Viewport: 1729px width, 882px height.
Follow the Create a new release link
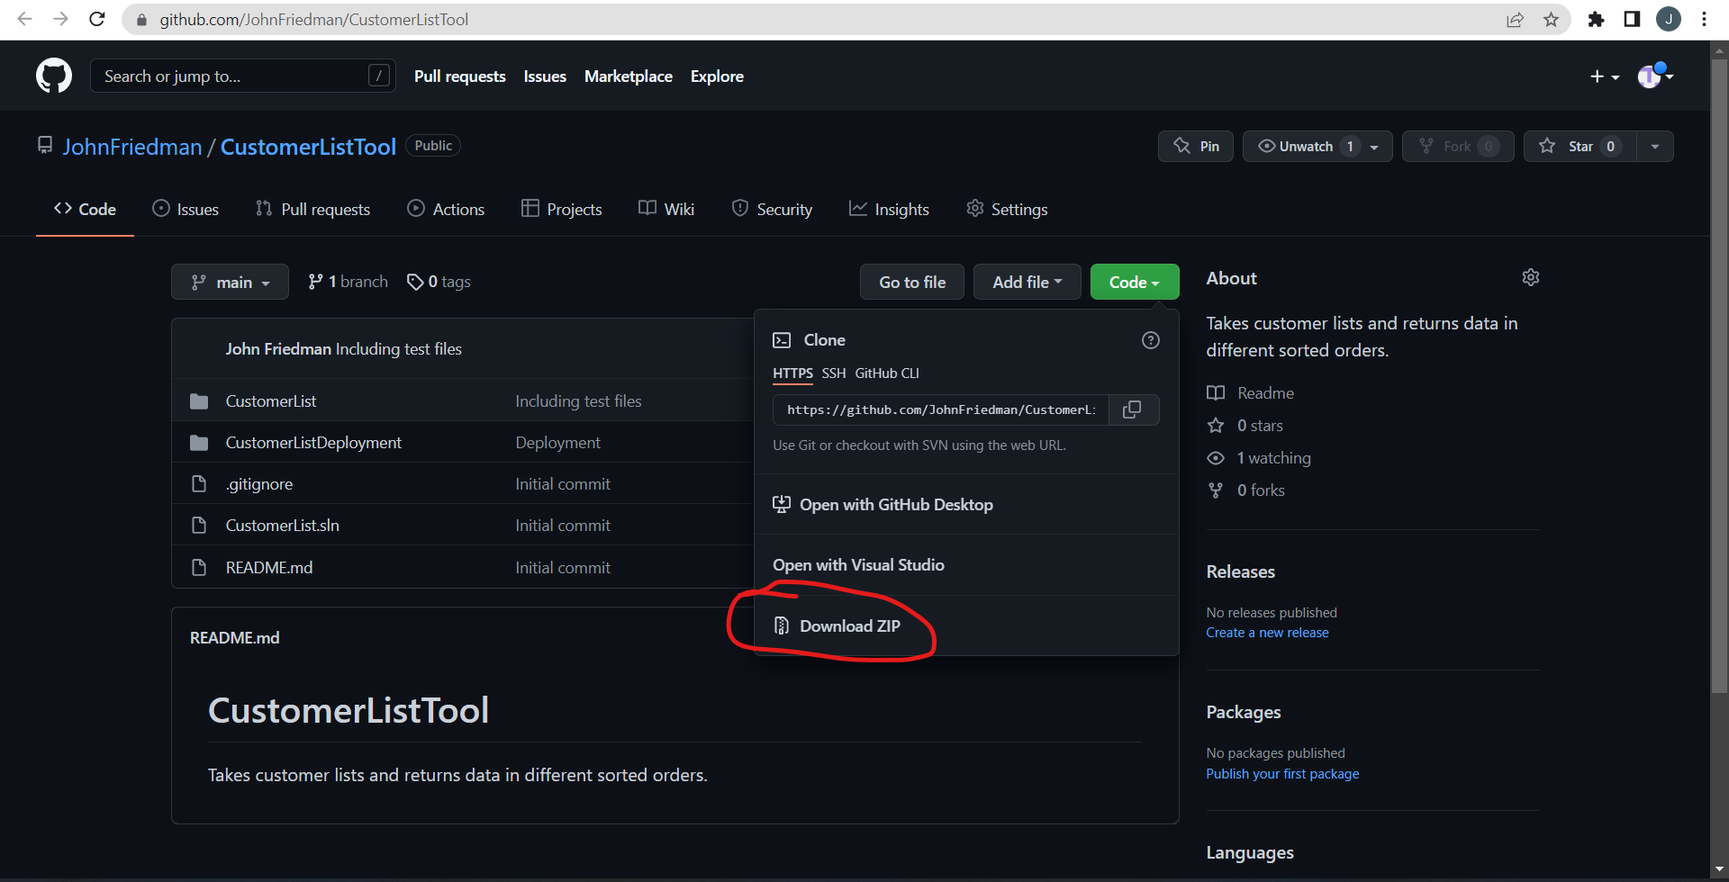point(1267,633)
